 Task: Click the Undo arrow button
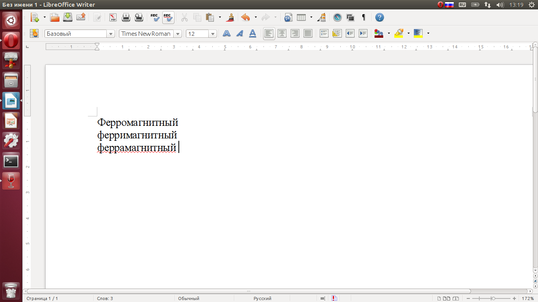(x=245, y=17)
